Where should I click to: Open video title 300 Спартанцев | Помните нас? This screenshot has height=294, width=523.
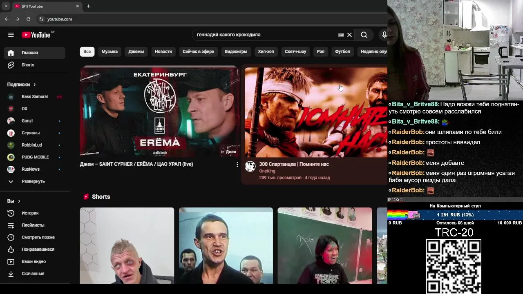tap(294, 164)
